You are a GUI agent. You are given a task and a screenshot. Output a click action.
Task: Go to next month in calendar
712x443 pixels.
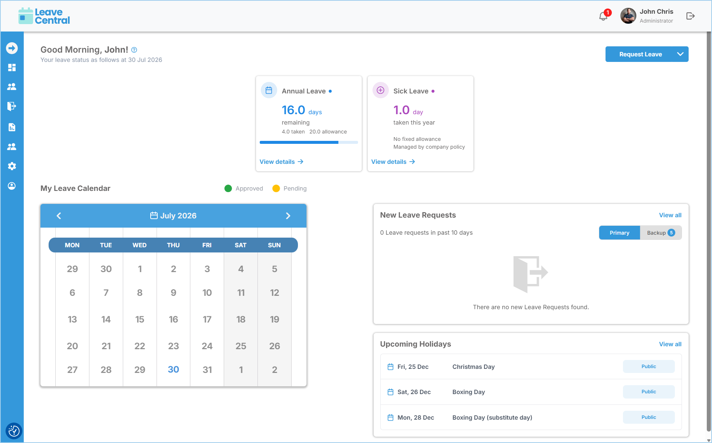[288, 216]
